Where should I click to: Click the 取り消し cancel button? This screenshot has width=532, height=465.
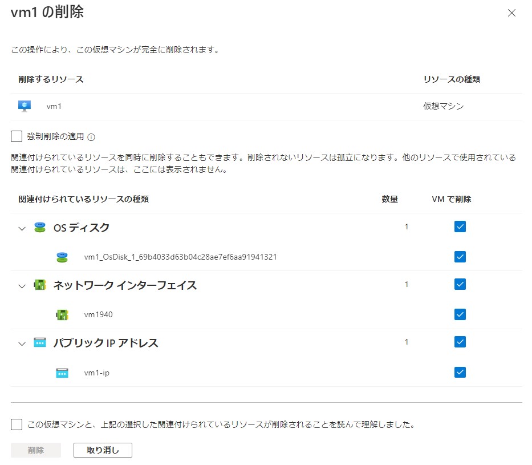(x=103, y=450)
